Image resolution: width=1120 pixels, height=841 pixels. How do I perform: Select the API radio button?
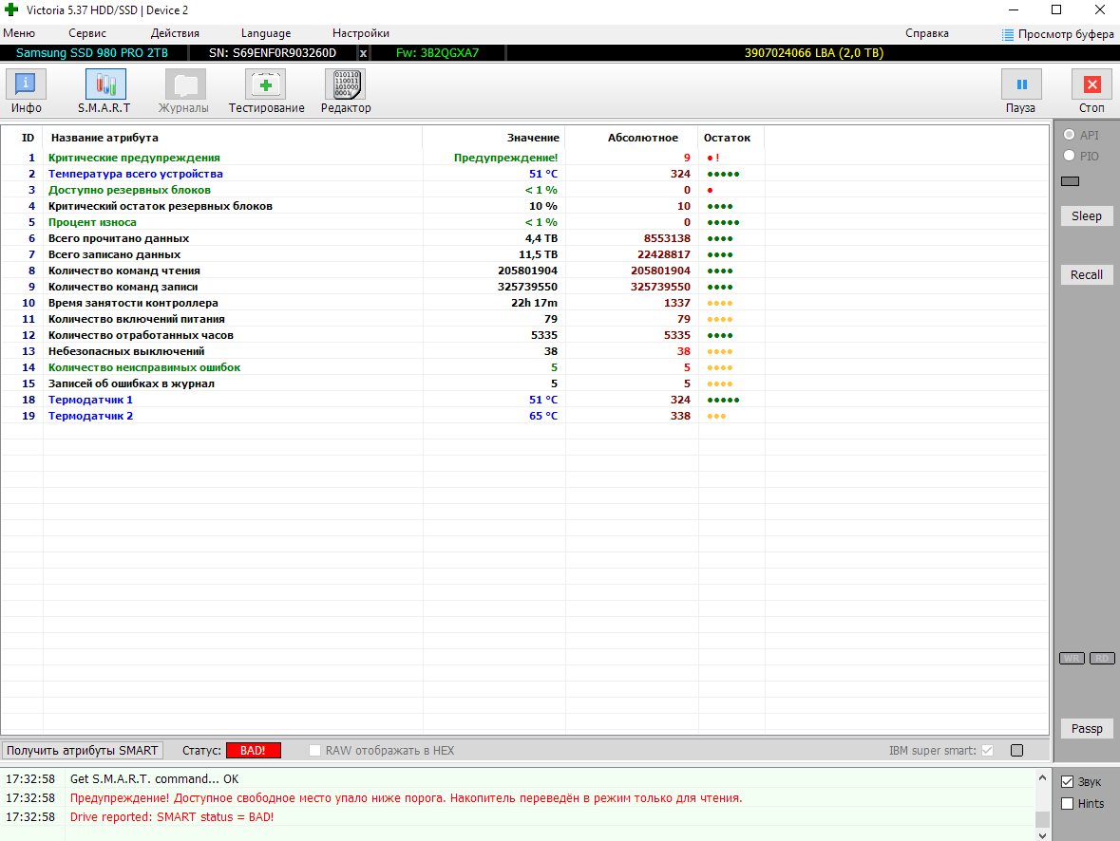point(1070,135)
